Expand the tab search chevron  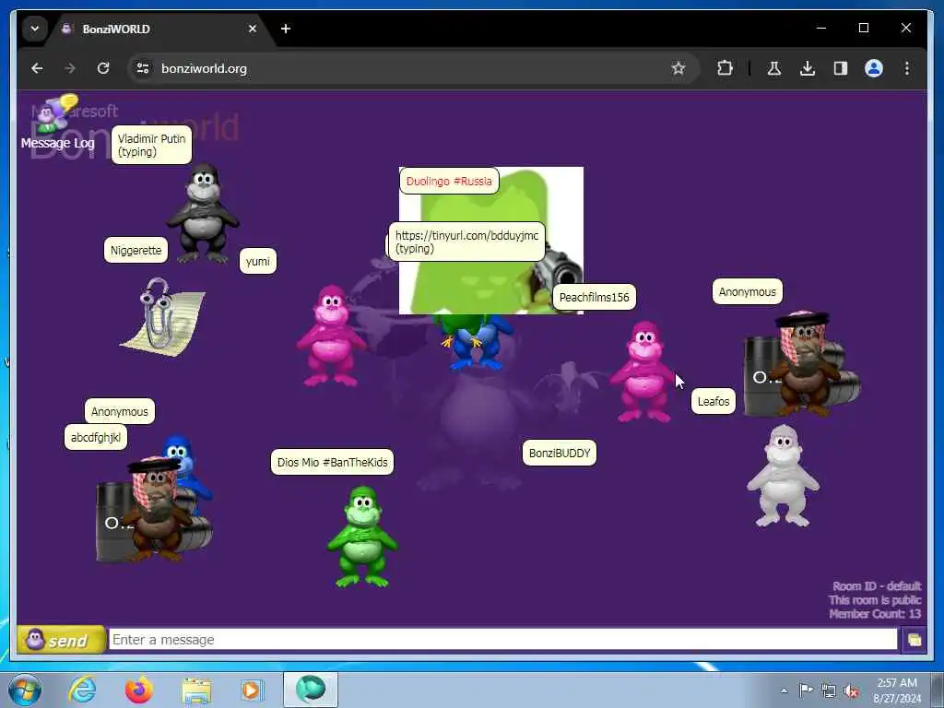(x=35, y=29)
